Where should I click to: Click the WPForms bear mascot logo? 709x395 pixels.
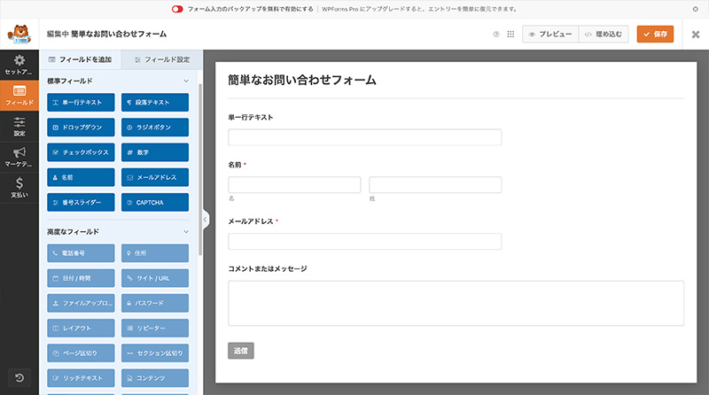19,35
